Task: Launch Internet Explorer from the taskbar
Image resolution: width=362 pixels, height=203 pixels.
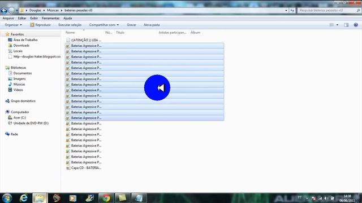Action: click(24, 198)
